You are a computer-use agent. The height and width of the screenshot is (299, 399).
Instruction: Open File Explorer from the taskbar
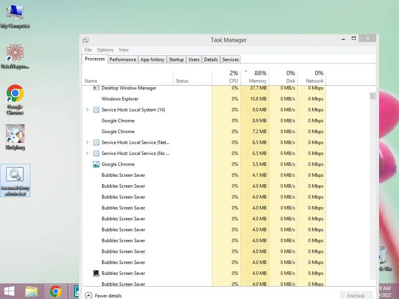pyautogui.click(x=31, y=291)
